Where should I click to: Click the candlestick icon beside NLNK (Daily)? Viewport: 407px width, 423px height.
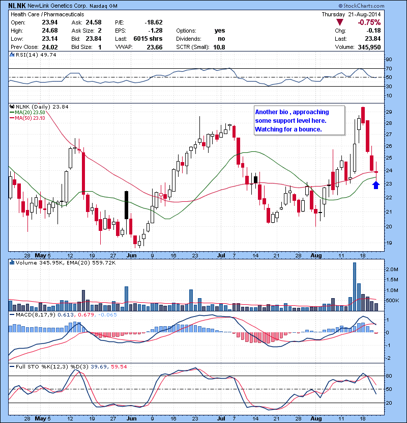click(x=12, y=107)
